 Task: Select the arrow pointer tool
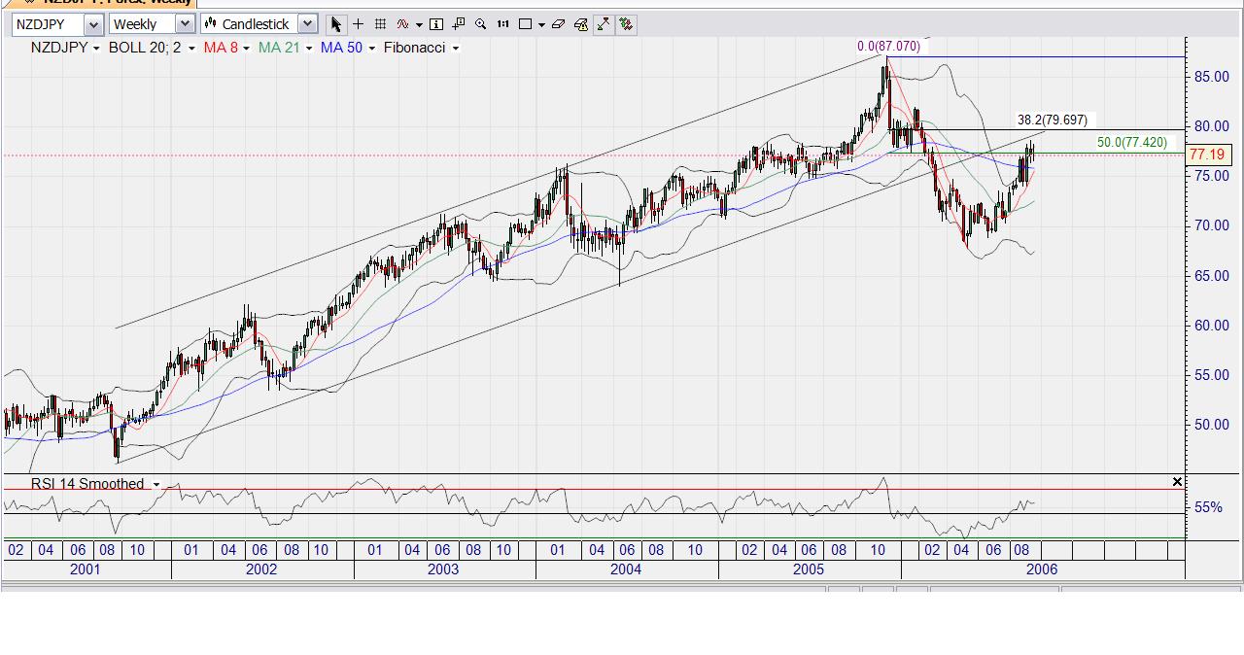tap(336, 24)
